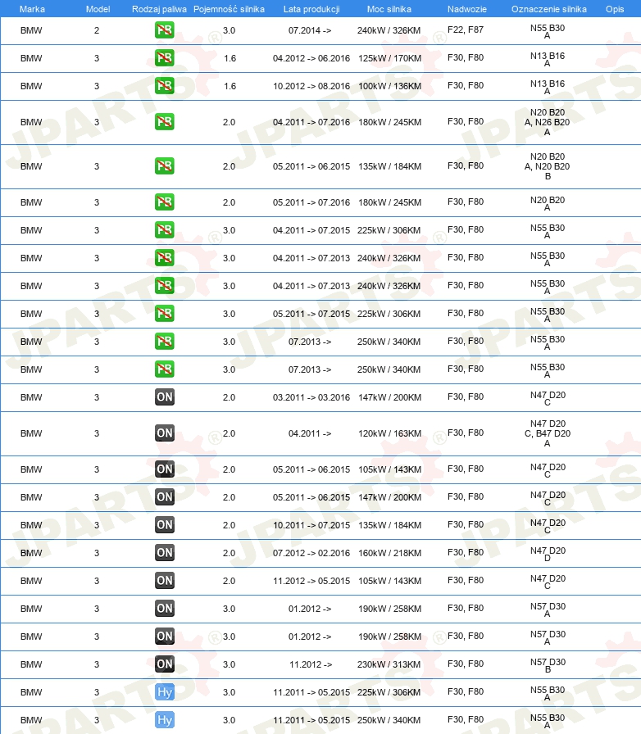Click the power cell 100kW / 136KM
Screen dimensions: 641x734
(x=390, y=86)
